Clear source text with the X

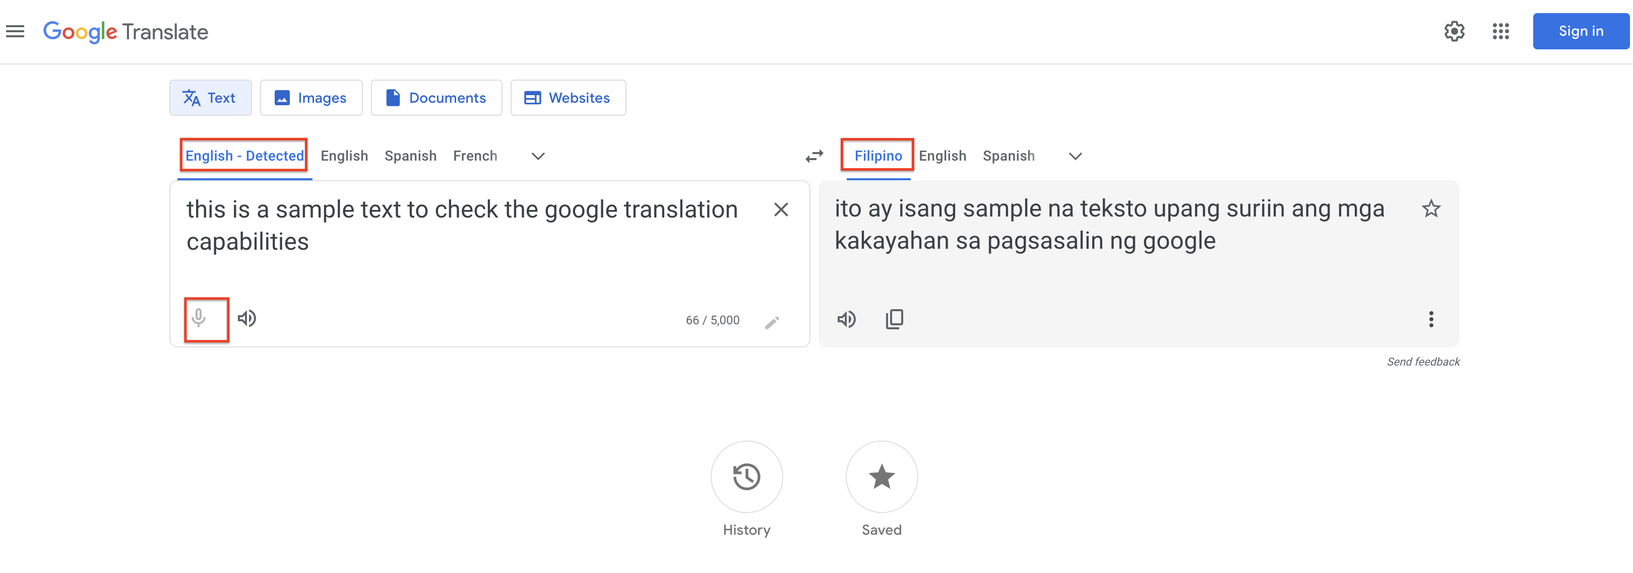tap(781, 209)
